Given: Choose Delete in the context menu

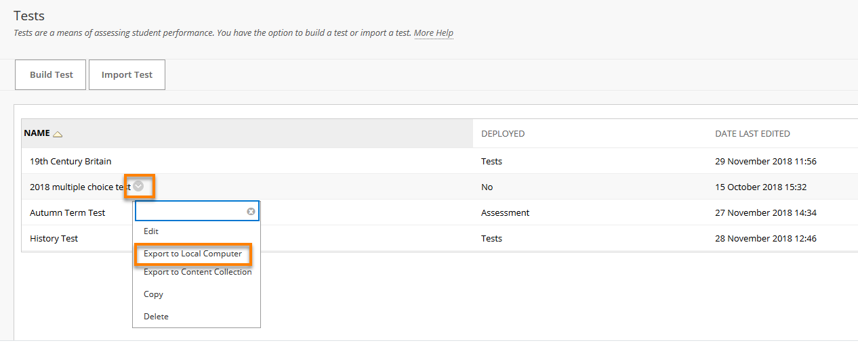Looking at the screenshot, I should coord(156,317).
